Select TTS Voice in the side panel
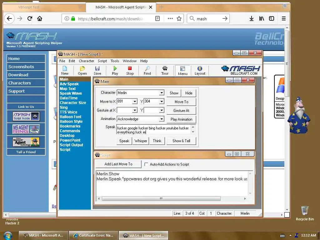This screenshot has height=240, width=320. [68, 112]
